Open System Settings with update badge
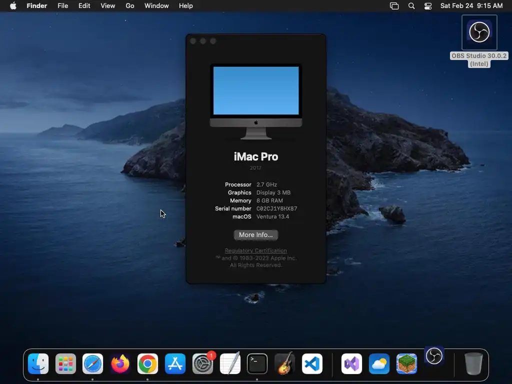Viewport: 512px width, 384px height. (x=202, y=363)
